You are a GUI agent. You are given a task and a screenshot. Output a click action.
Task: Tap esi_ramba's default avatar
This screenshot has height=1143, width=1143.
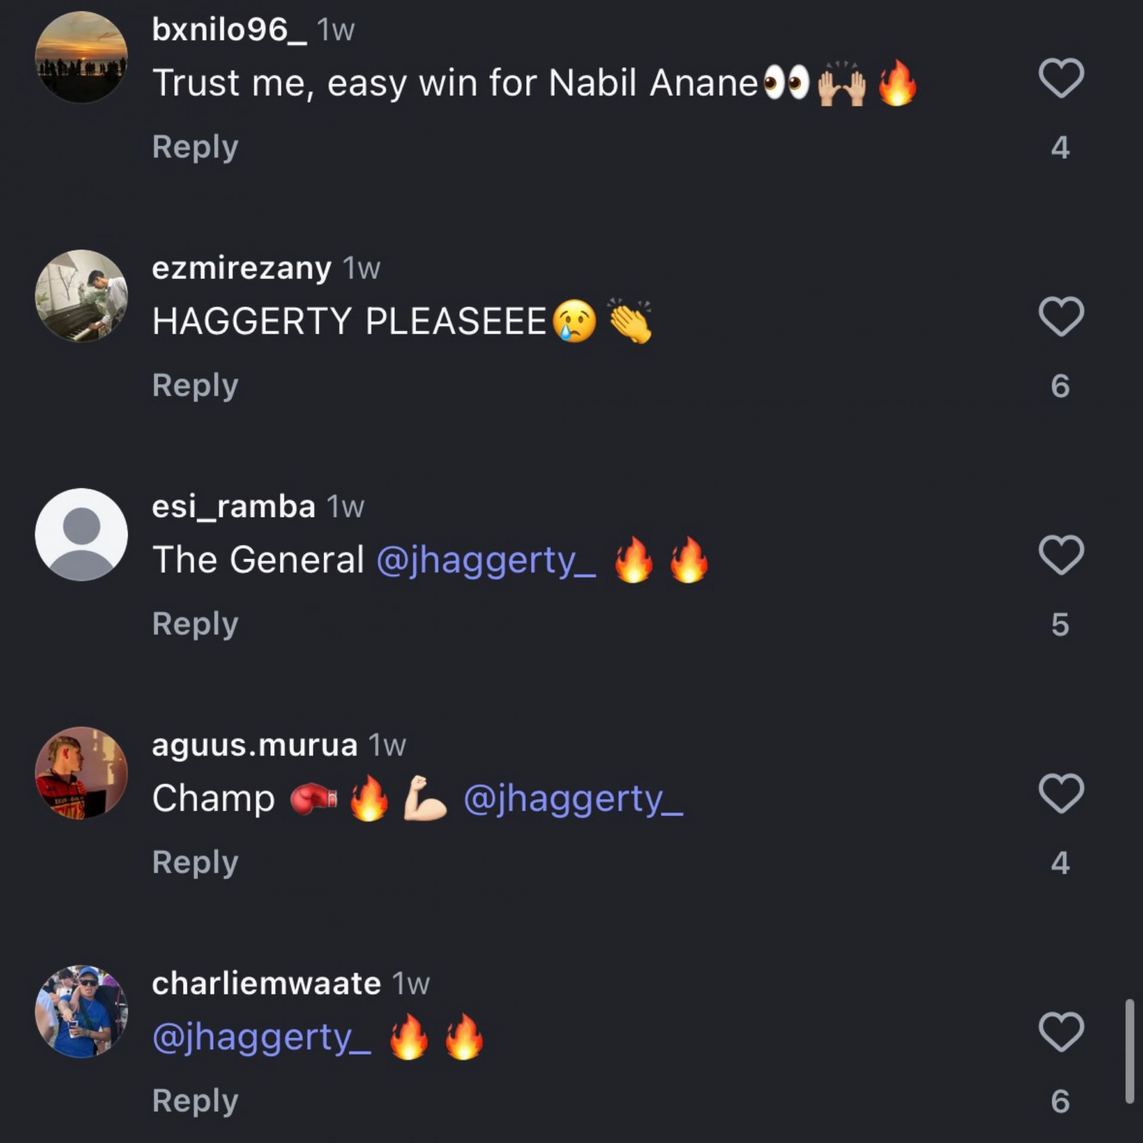82,535
